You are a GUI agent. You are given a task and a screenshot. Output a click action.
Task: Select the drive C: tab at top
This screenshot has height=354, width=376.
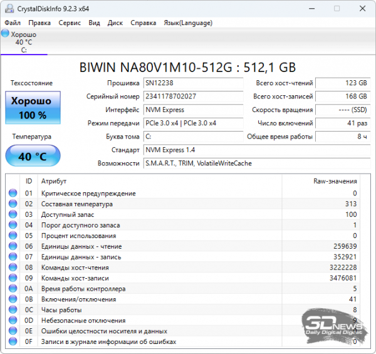point(23,43)
